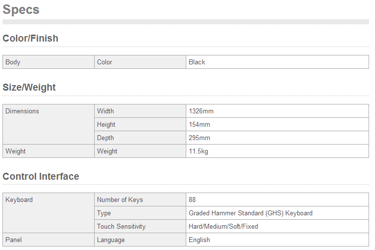Click the 88 keys value cell

pos(192,200)
